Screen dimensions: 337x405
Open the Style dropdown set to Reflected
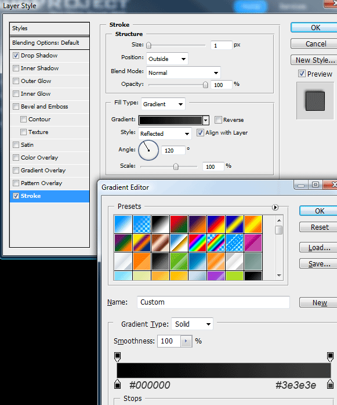(x=165, y=133)
